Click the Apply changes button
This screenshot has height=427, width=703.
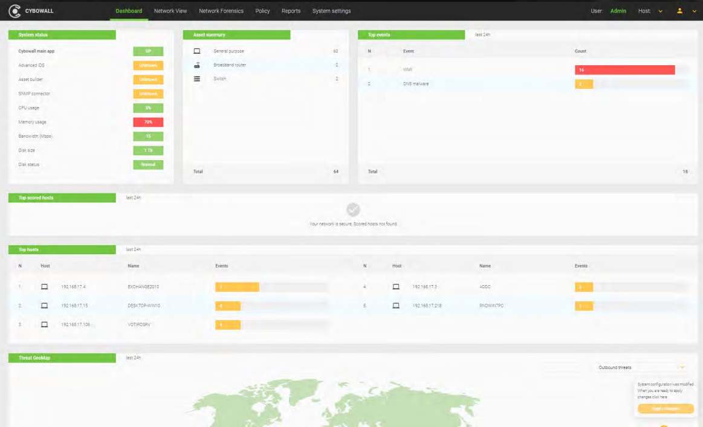coord(666,409)
